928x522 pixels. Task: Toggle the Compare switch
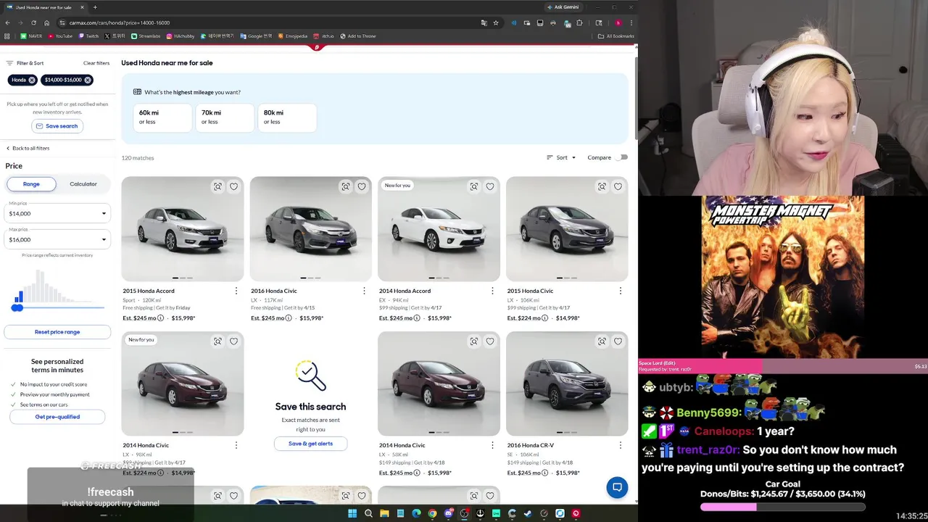pyautogui.click(x=623, y=157)
